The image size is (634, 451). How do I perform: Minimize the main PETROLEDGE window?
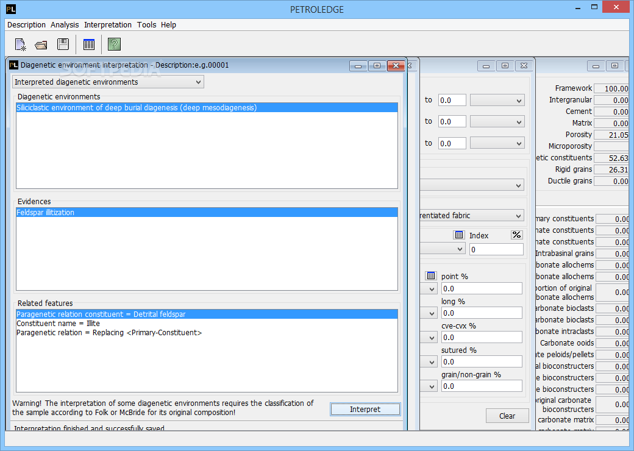tap(578, 7)
